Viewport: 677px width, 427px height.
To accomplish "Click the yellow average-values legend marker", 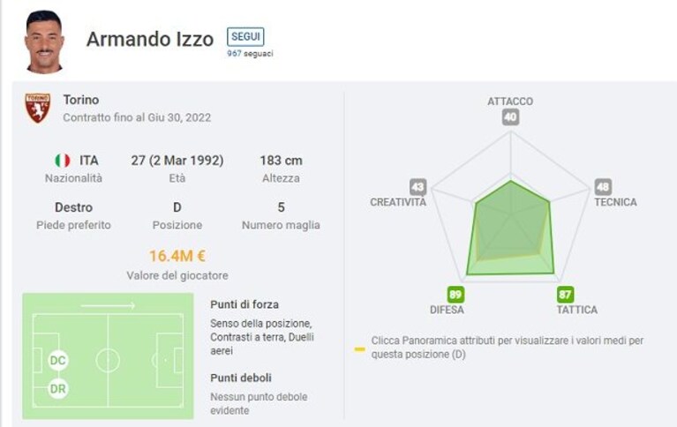I will click(x=359, y=348).
